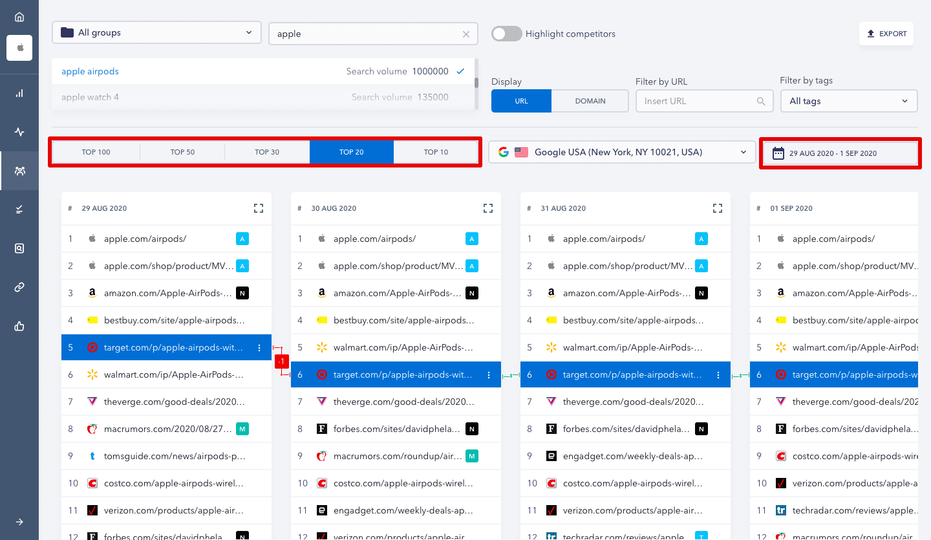The image size is (931, 540).
Task: Select 31 Aug apple.com/shop/product row
Action: [625, 266]
